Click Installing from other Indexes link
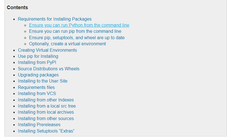Image resolution: width=227 pixels, height=137 pixels. (x=46, y=100)
